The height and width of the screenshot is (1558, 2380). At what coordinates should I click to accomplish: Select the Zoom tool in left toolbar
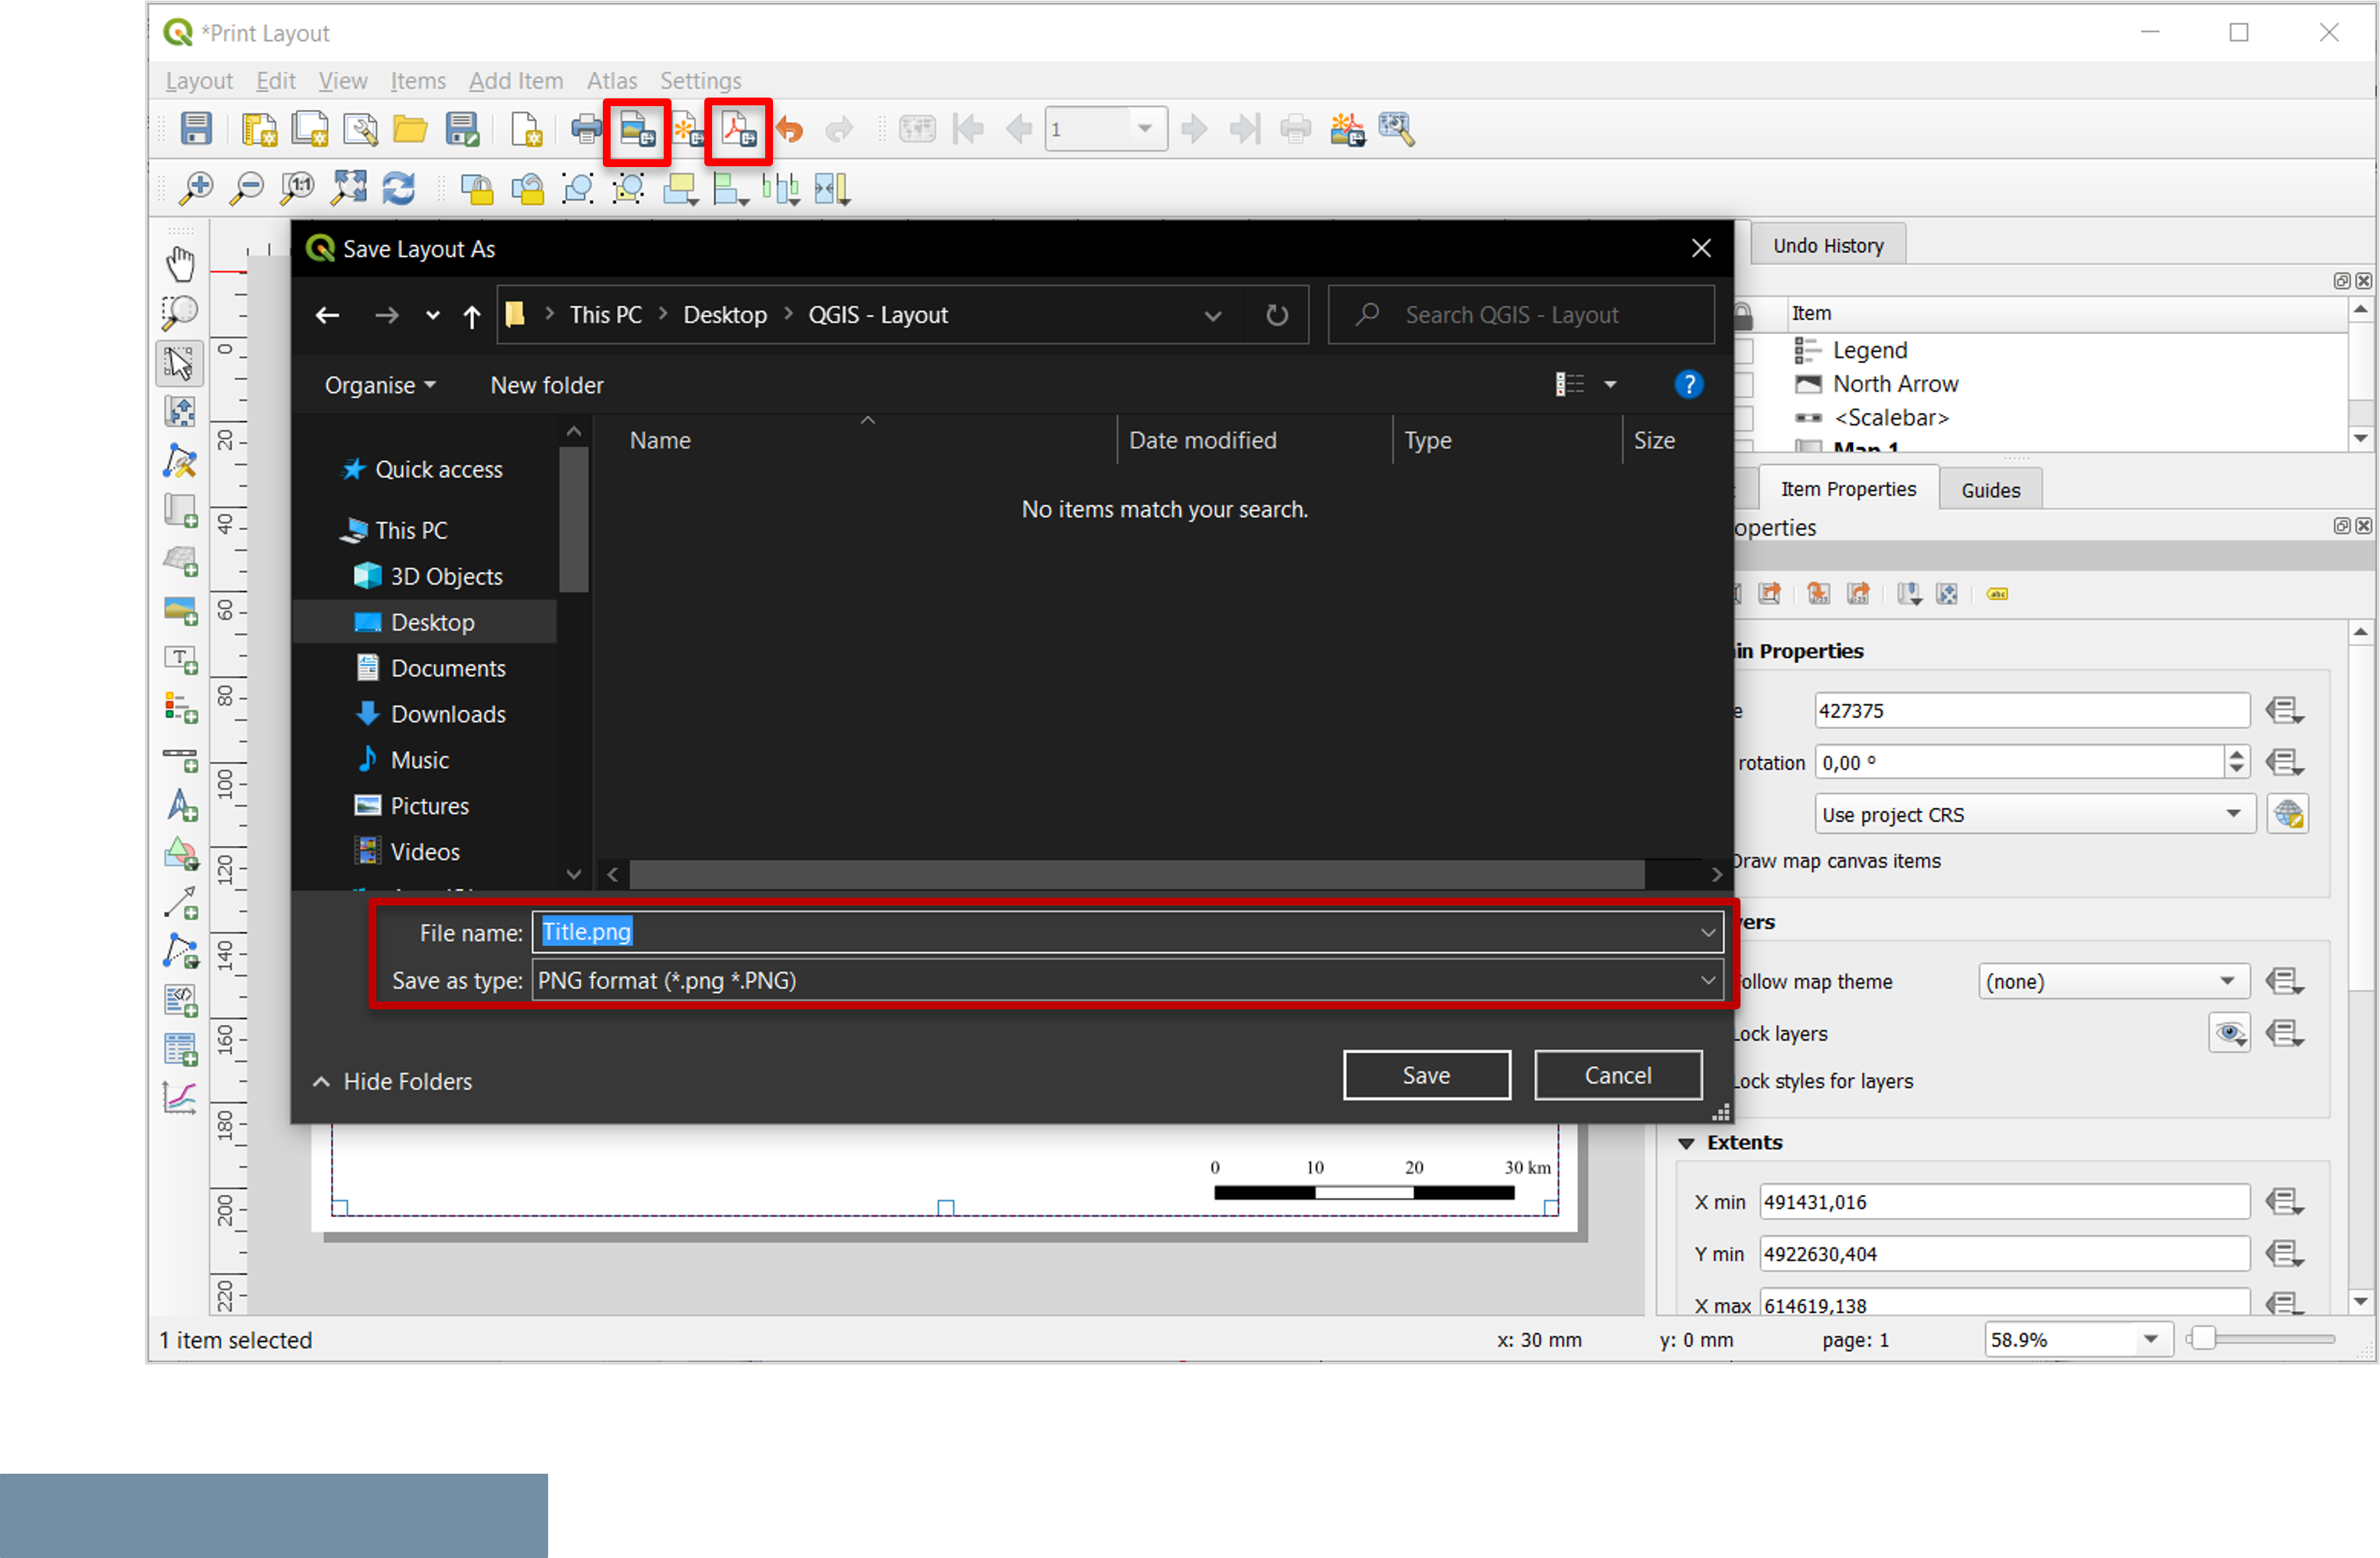(x=180, y=313)
